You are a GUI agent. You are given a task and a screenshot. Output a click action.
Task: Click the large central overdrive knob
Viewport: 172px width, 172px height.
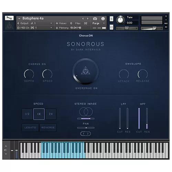coord(86,71)
